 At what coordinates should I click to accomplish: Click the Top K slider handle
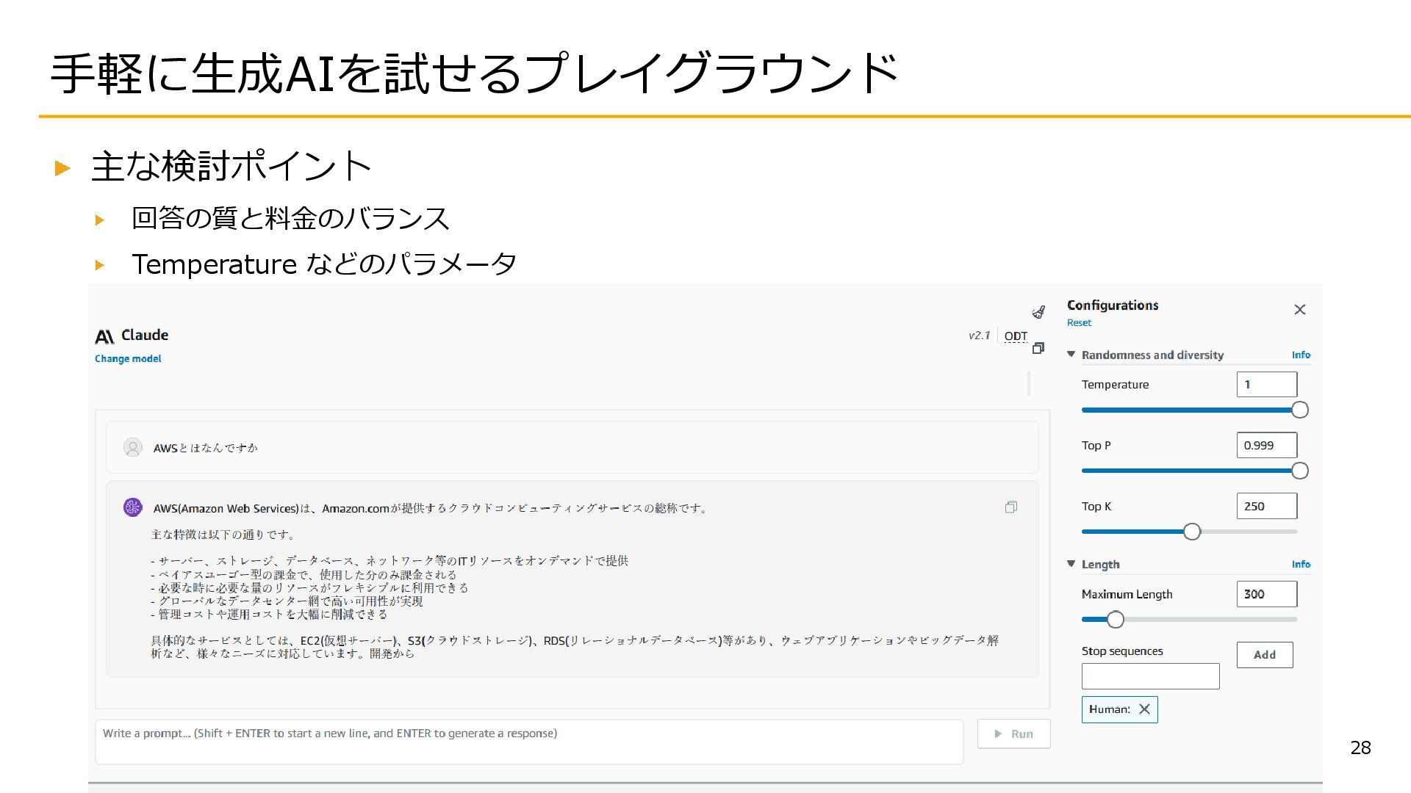pos(1191,532)
